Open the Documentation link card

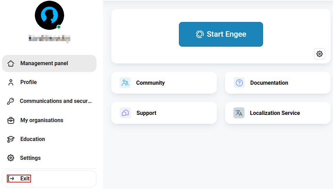pyautogui.click(x=278, y=83)
